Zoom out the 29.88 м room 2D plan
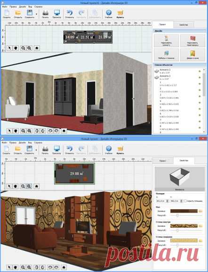 (23, 186)
